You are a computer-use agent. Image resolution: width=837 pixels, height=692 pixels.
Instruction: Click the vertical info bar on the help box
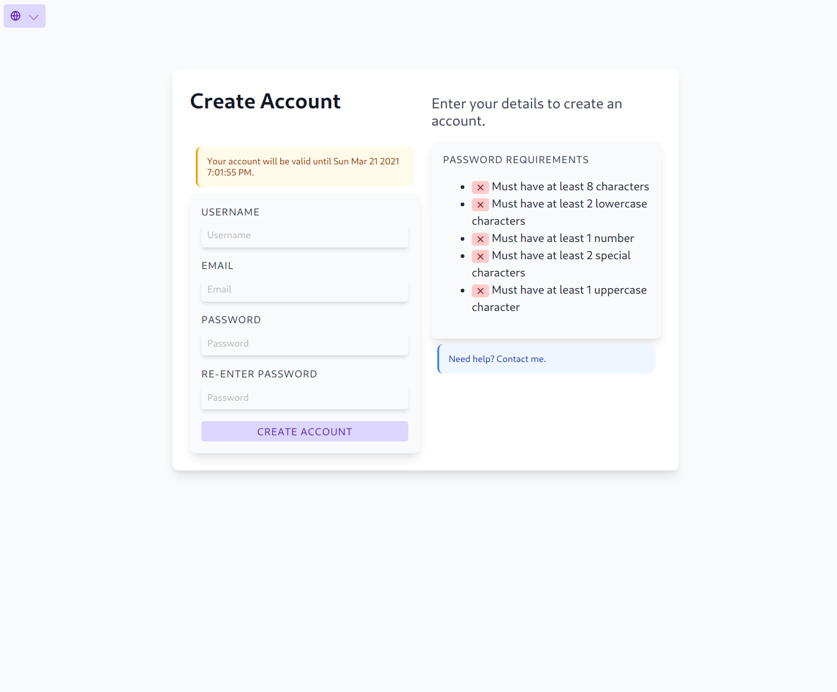[x=439, y=358]
